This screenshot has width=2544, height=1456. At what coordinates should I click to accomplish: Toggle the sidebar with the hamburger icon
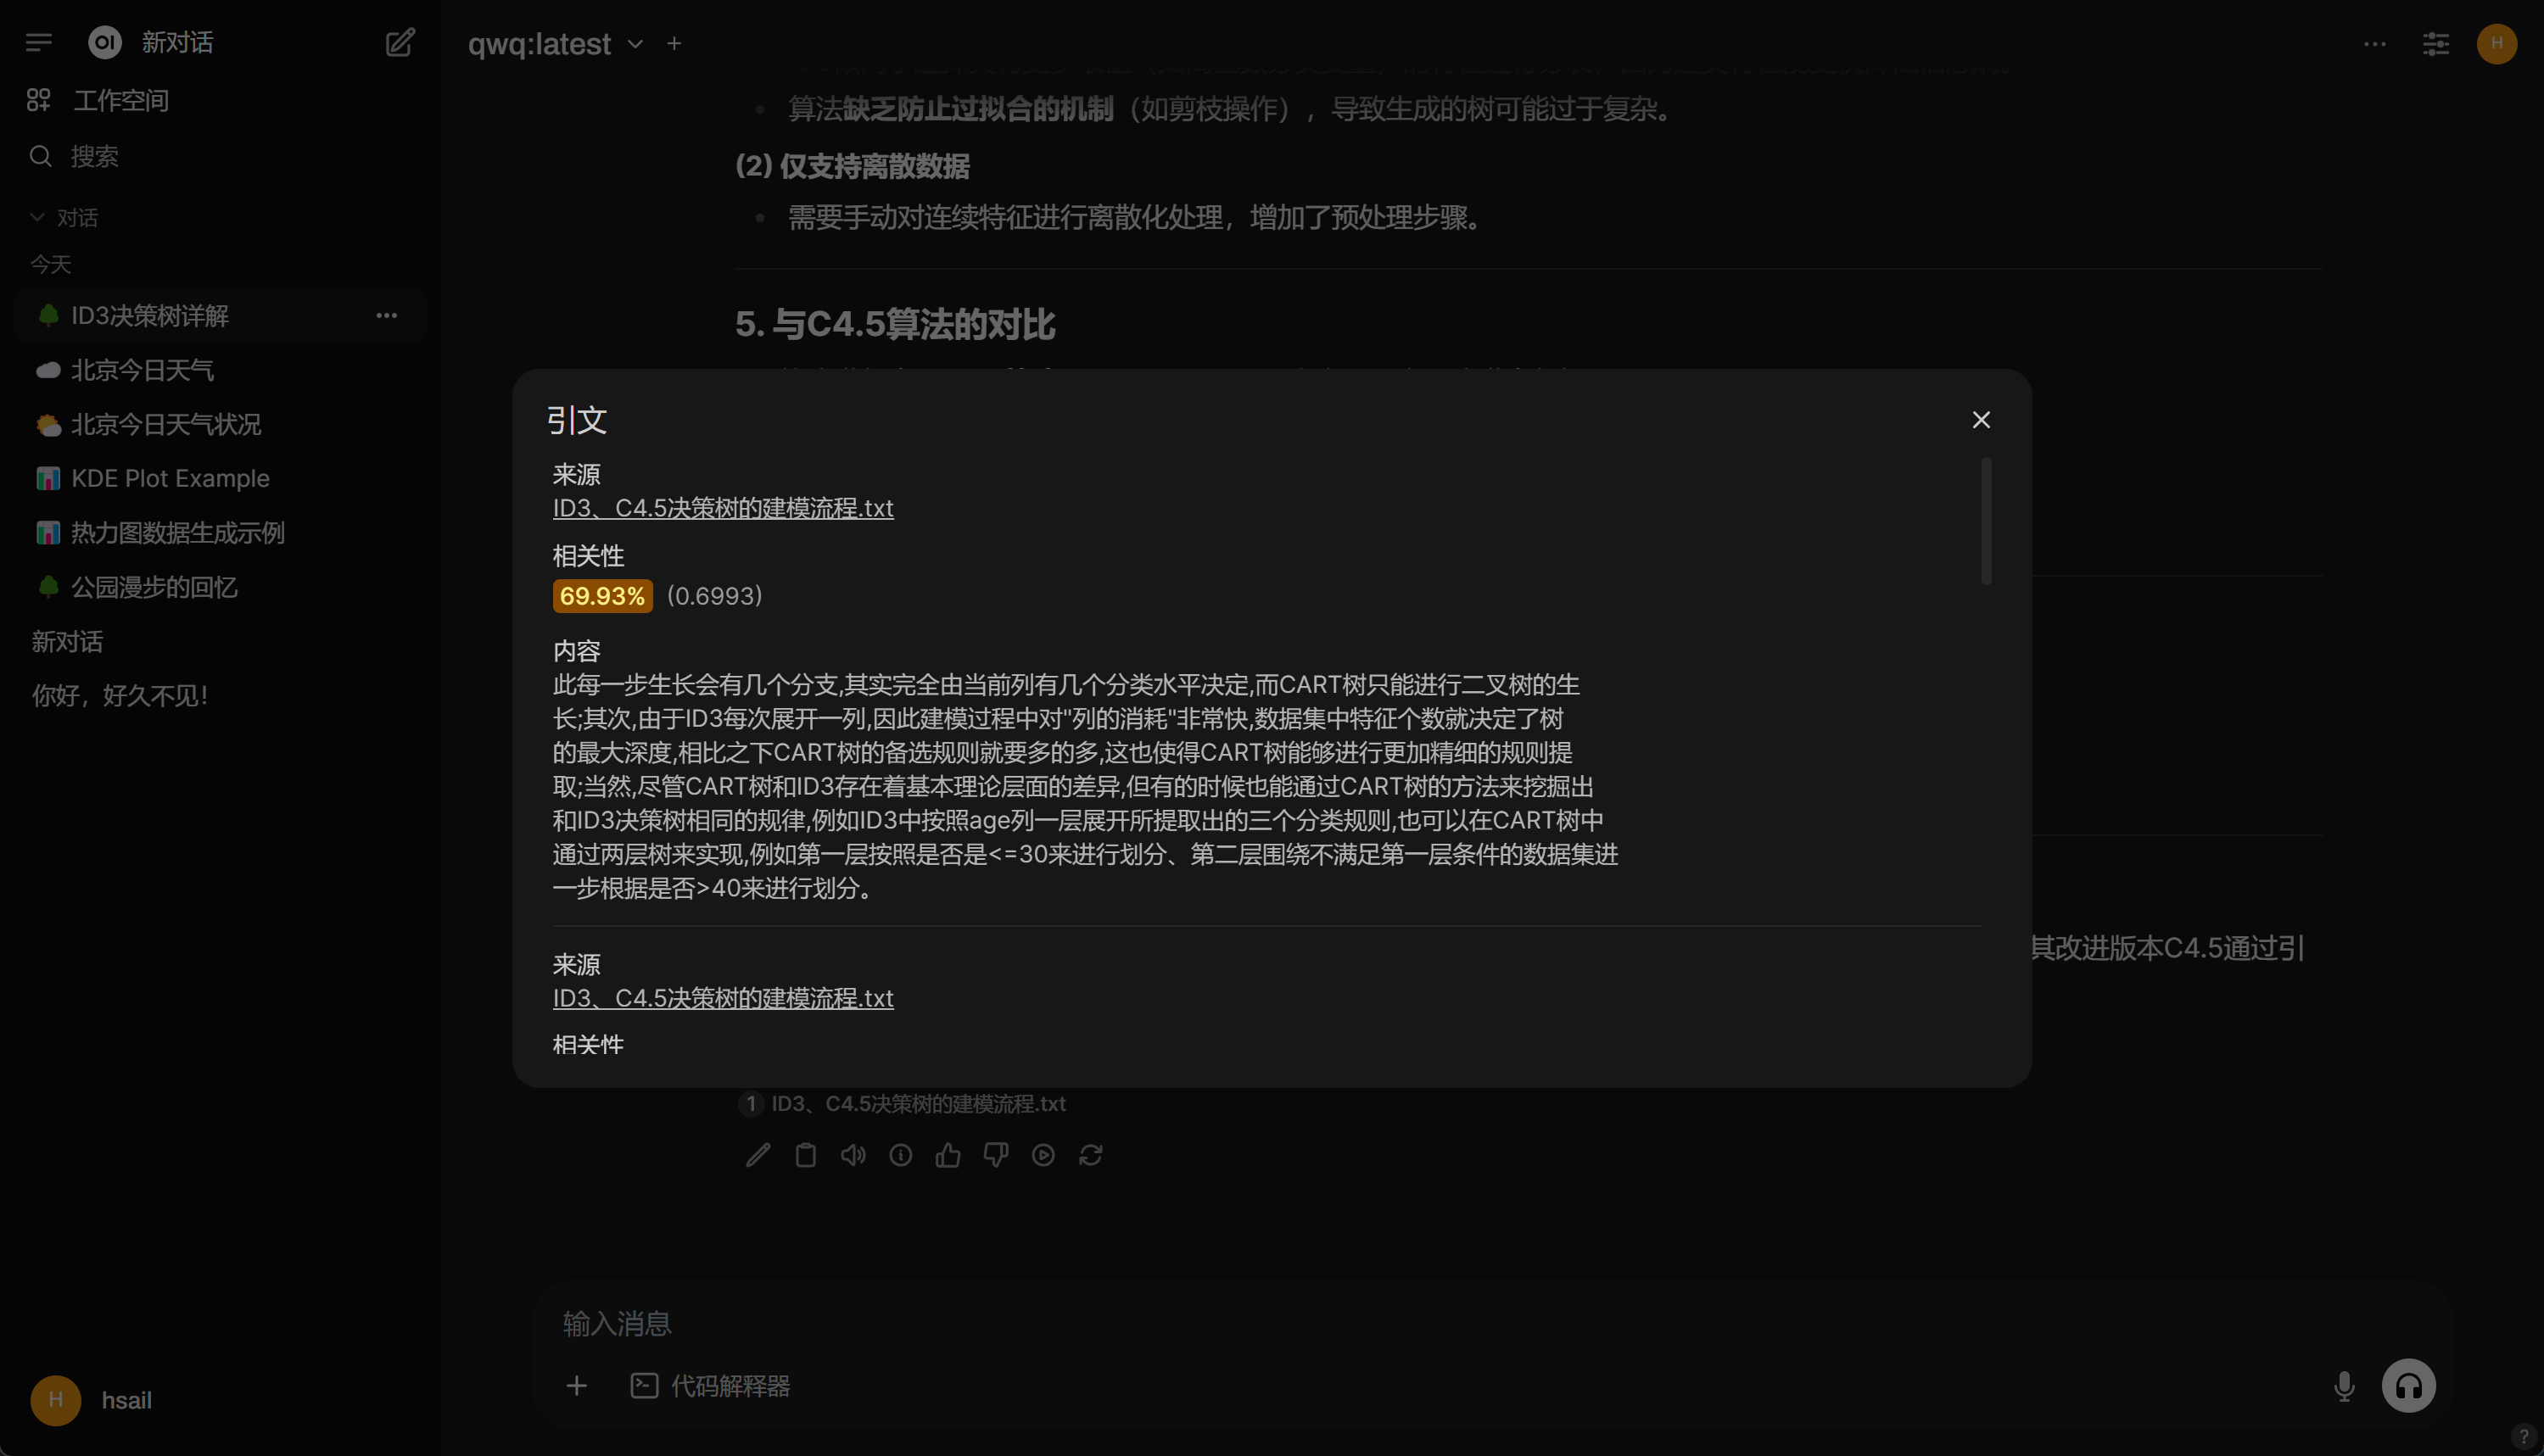point(39,42)
